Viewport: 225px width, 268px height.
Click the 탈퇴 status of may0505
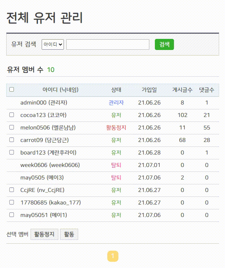[116, 177]
